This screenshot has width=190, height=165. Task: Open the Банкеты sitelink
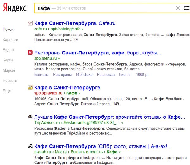coord(41,75)
